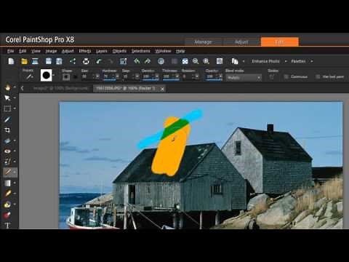Switch to the Edit workspace tab
349x262 pixels.
(x=280, y=41)
